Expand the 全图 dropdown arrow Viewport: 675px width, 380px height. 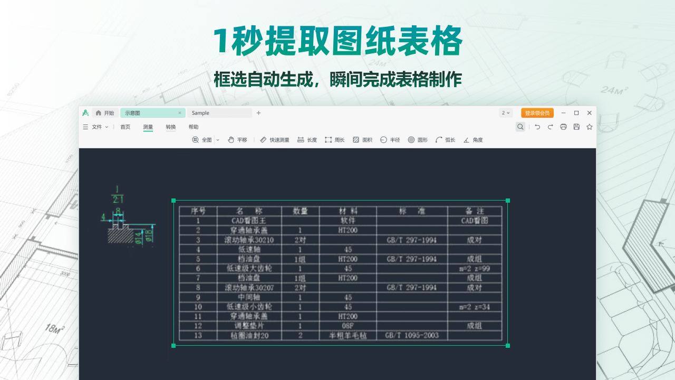tap(218, 140)
